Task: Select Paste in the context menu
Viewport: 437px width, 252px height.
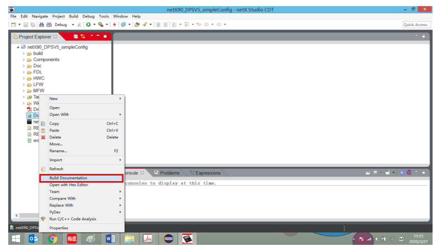Action: pyautogui.click(x=82, y=131)
